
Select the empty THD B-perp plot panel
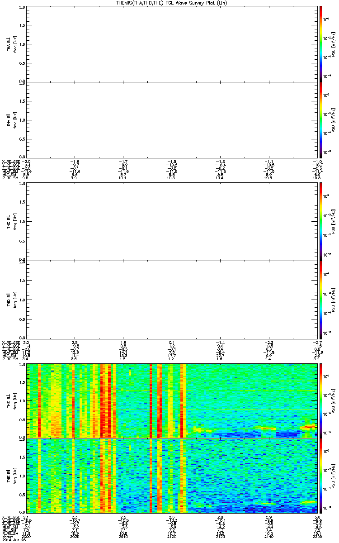coord(172,222)
